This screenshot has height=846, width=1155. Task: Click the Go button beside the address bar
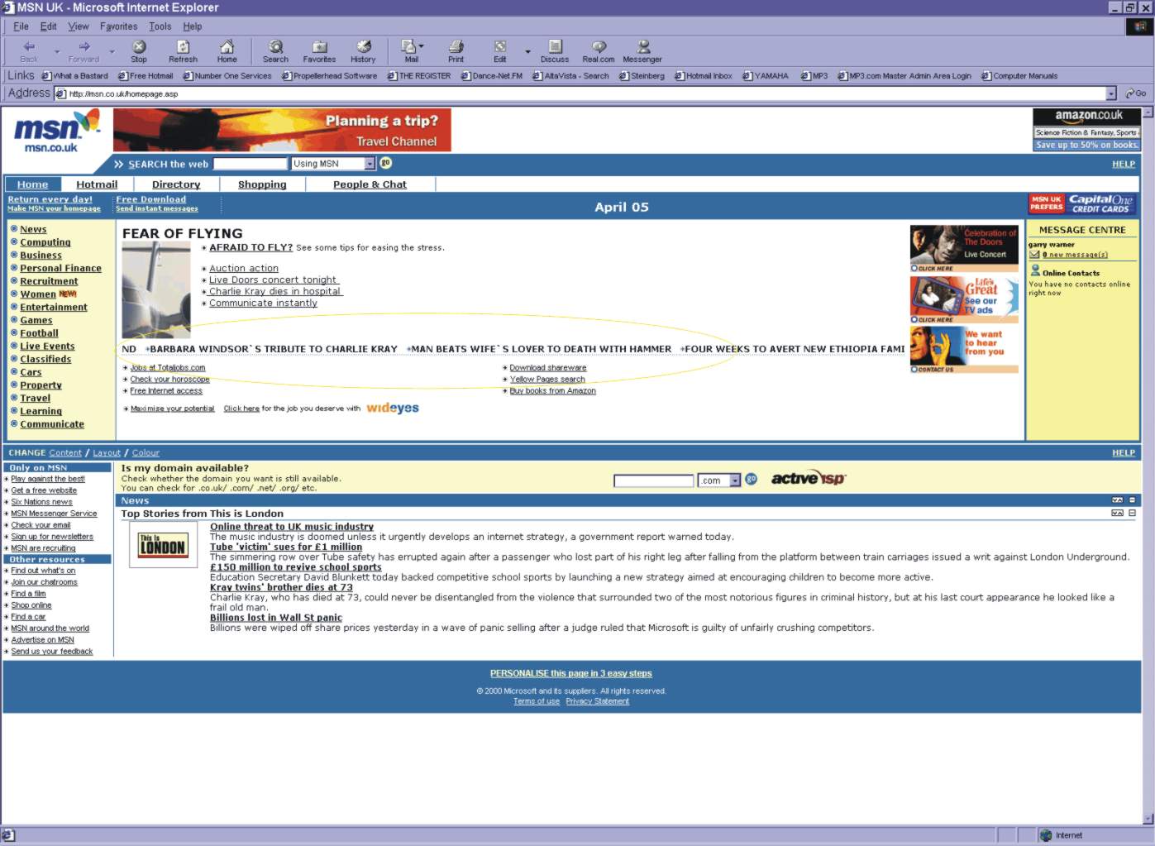(1136, 93)
